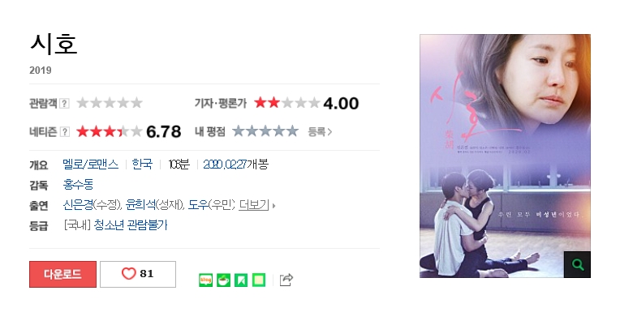Viewport: 620px width, 325px height.
Task: Click the 다운로드 button
Action: (62, 274)
